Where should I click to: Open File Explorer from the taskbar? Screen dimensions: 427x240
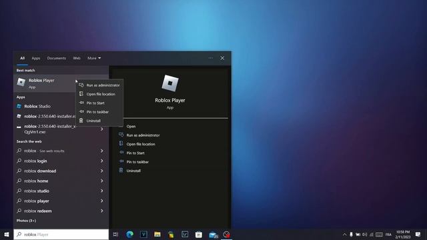157,234
